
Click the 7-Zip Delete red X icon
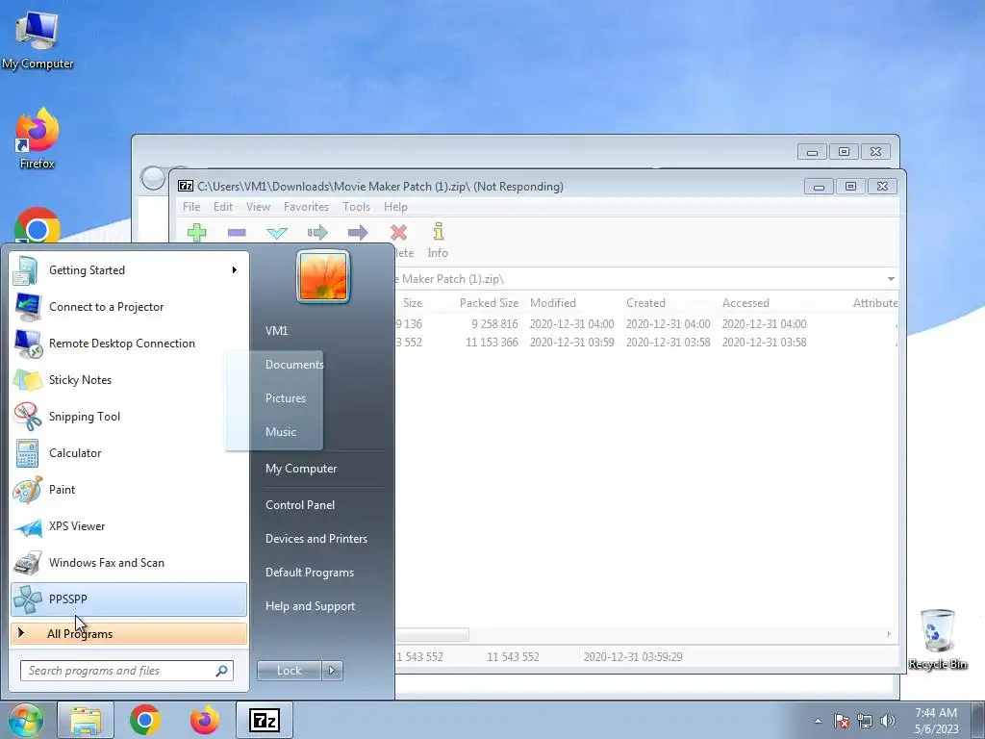398,233
